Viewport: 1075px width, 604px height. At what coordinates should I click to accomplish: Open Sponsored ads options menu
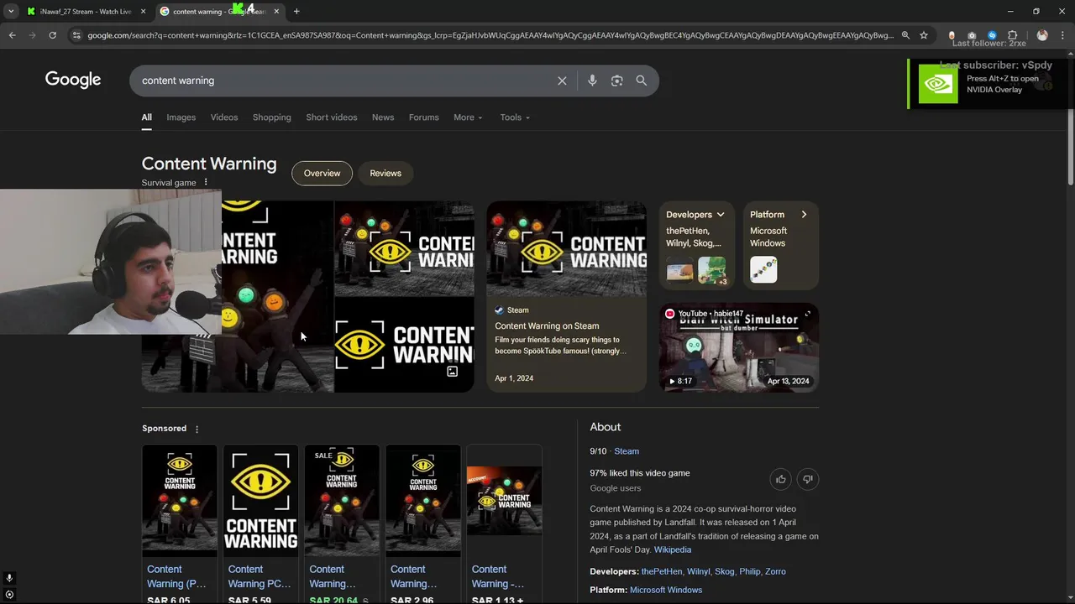tap(197, 429)
